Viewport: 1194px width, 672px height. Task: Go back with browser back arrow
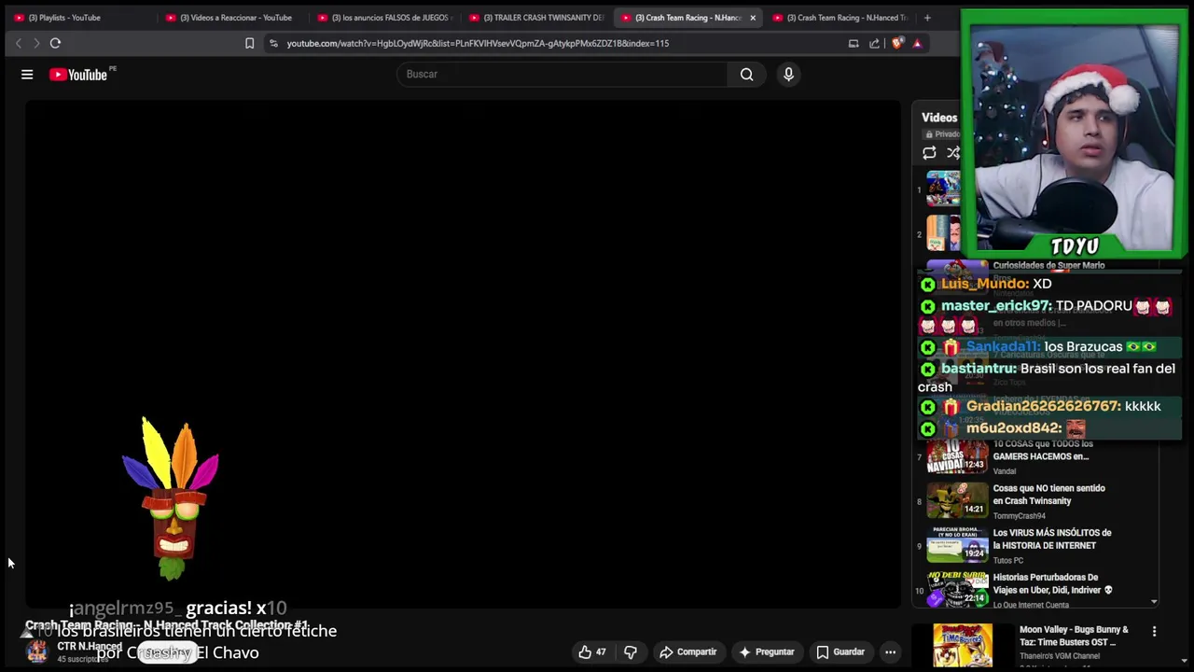coord(18,43)
